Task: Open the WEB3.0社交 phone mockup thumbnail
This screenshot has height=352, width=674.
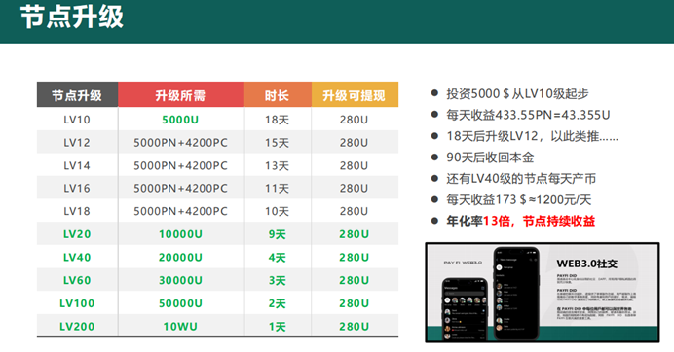Action: coord(543,293)
